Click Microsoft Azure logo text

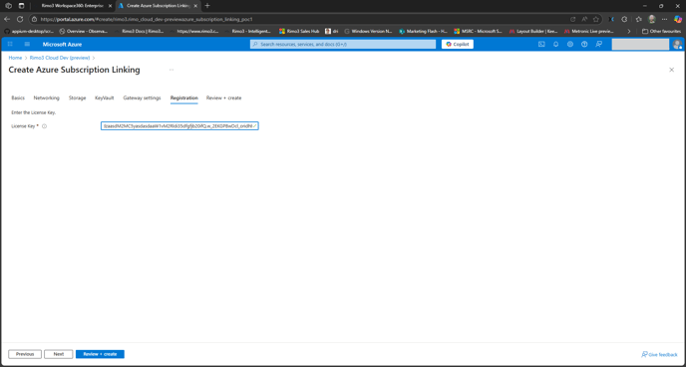click(x=62, y=44)
